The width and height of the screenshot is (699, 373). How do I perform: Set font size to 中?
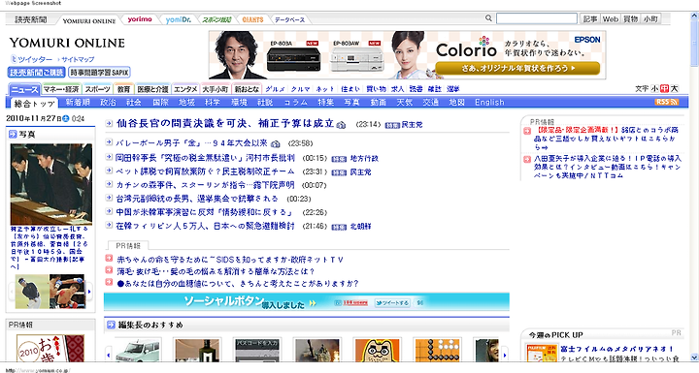664,88
